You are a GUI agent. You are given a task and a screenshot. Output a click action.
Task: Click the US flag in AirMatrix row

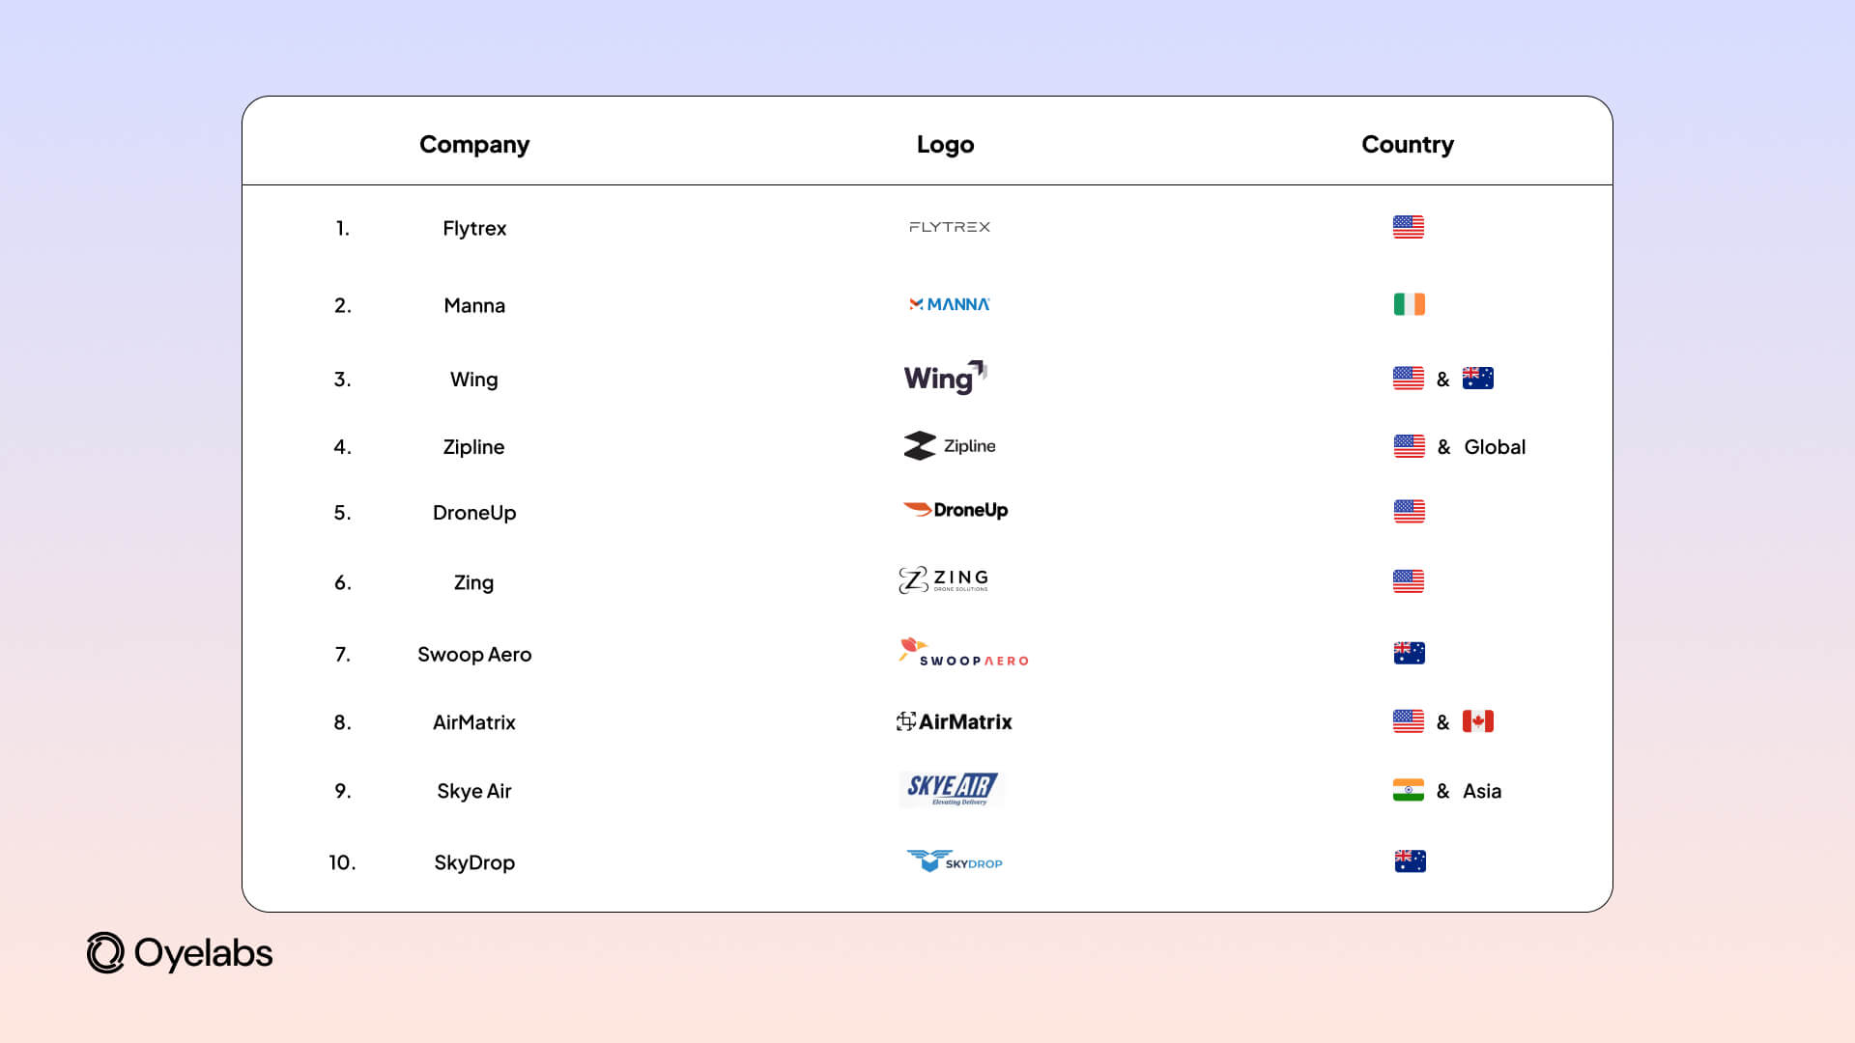tap(1409, 721)
